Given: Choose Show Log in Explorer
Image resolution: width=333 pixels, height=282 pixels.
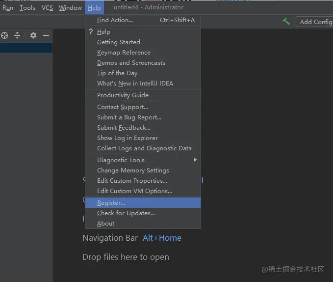Looking at the screenshot, I should (143, 138).
